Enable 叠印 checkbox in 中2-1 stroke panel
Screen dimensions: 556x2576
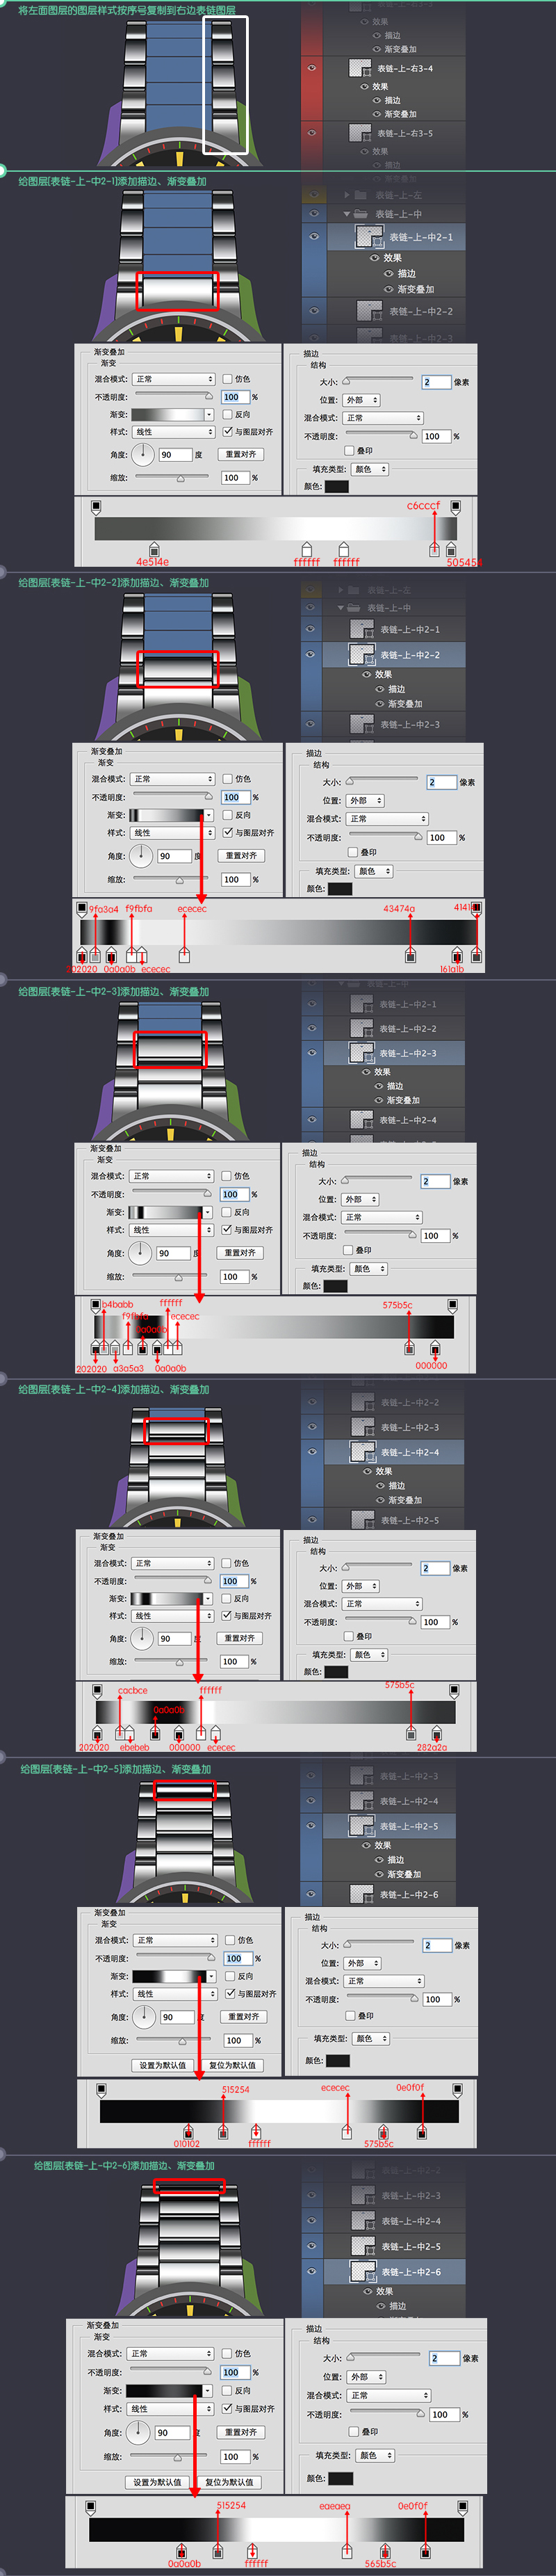(x=349, y=451)
